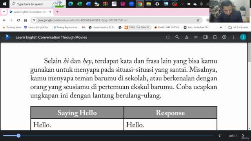Image resolution: width=251 pixels, height=141 pixels.
Task: Open the Jonson BrightCha bookmark
Action: [36, 27]
